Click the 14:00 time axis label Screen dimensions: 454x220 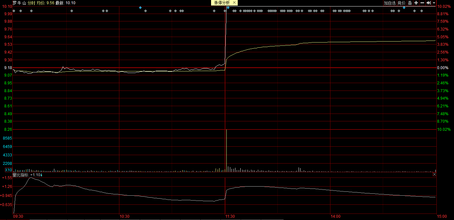pyautogui.click(x=335, y=216)
